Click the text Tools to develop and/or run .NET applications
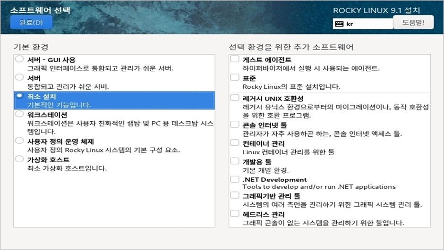The width and height of the screenshot is (444, 250). [x=319, y=187]
